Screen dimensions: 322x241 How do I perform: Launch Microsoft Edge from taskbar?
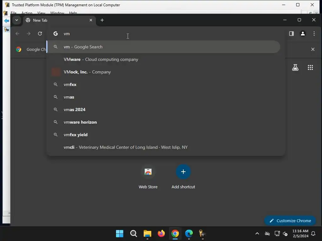pos(189,233)
